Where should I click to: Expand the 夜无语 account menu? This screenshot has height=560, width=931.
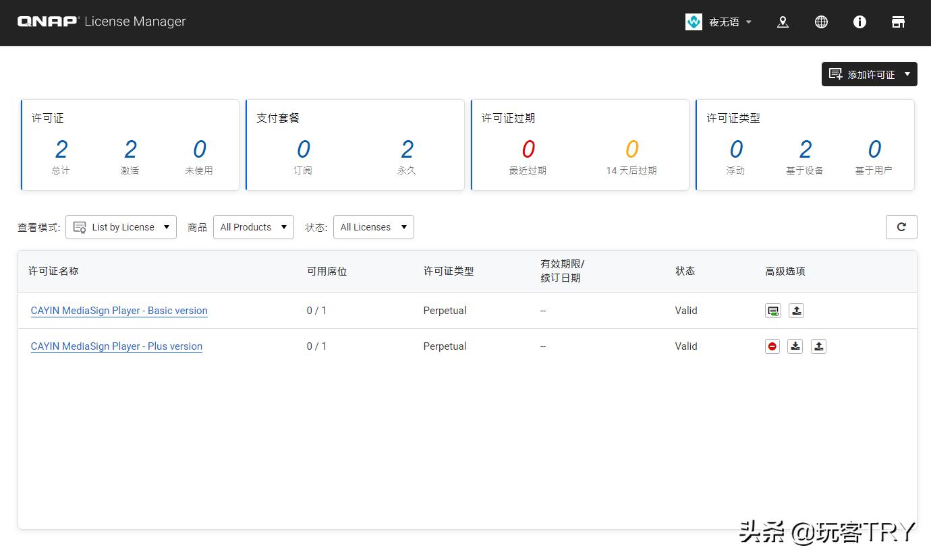[719, 22]
